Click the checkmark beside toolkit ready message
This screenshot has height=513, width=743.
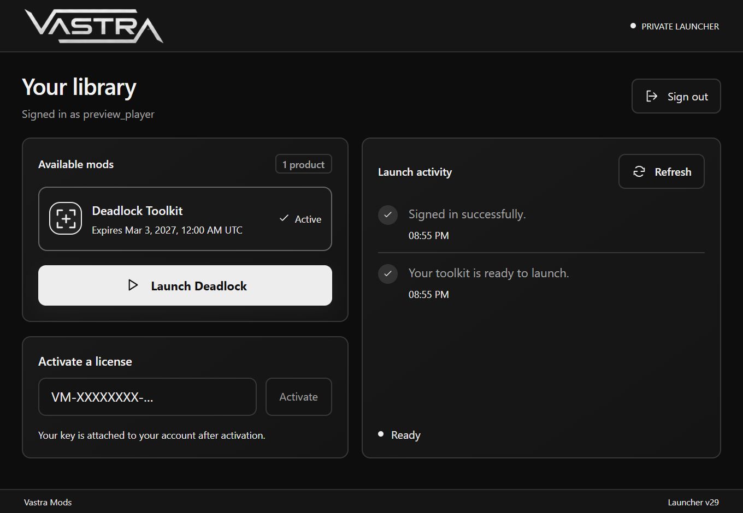pyautogui.click(x=388, y=273)
